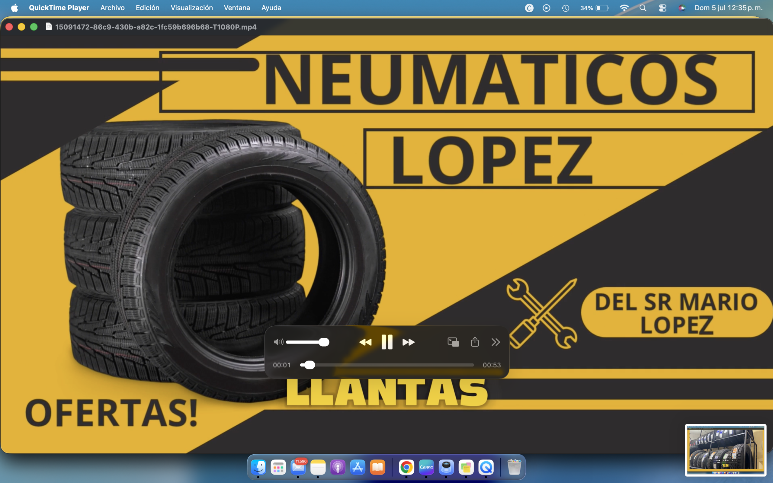Mute audio with the speaker icon

(278, 342)
